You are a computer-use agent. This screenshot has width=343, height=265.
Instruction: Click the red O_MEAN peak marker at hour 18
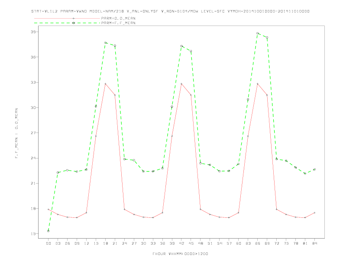click(105, 84)
